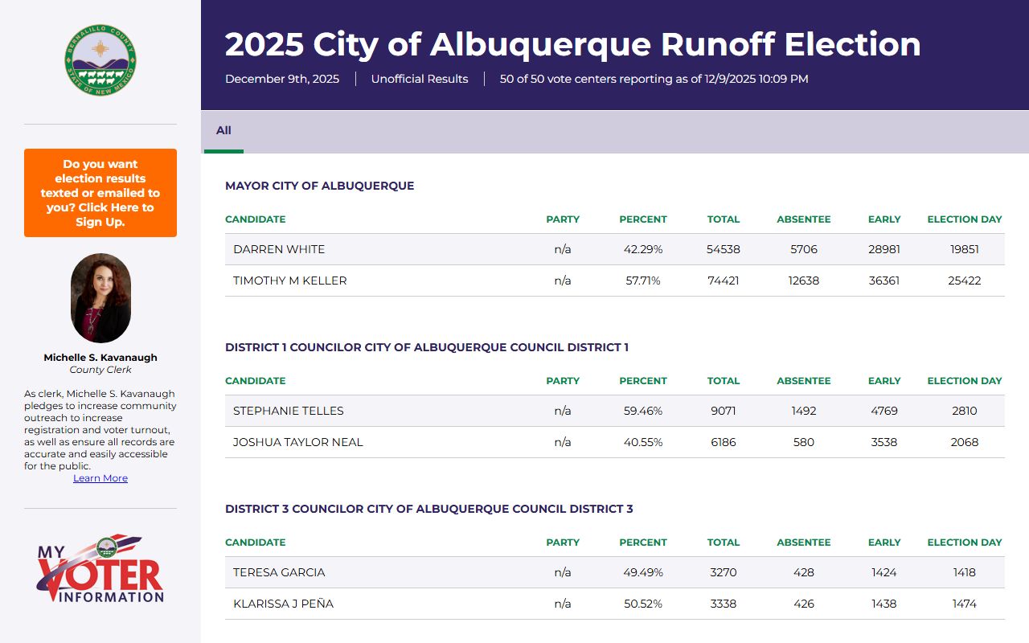The width and height of the screenshot is (1029, 643).
Task: Select the Darren White candidate row
Action: (615, 249)
